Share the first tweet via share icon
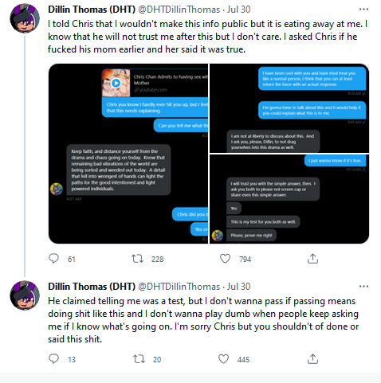This screenshot has height=383, width=381. pos(312,258)
